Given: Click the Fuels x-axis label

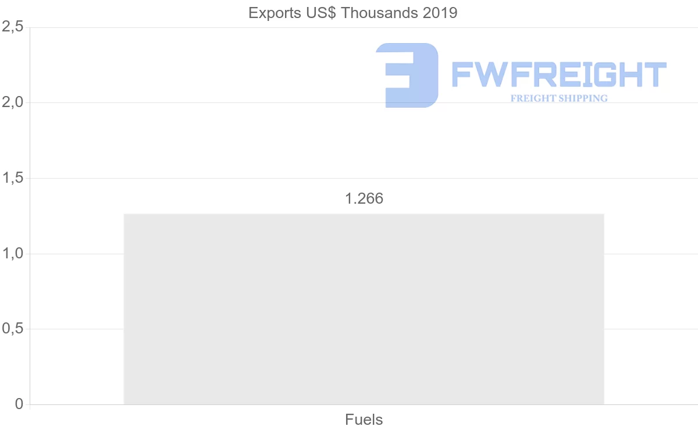Looking at the screenshot, I should click(364, 420).
